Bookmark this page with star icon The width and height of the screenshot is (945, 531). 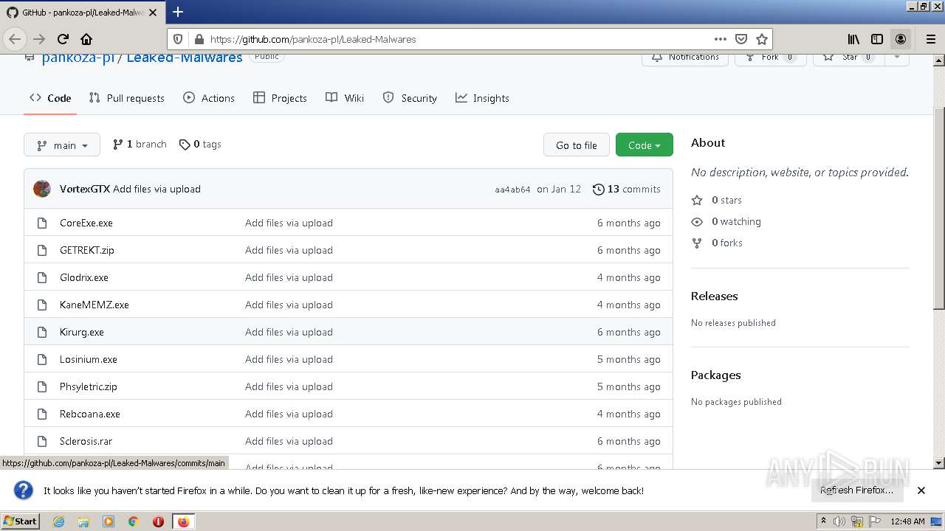(x=762, y=39)
